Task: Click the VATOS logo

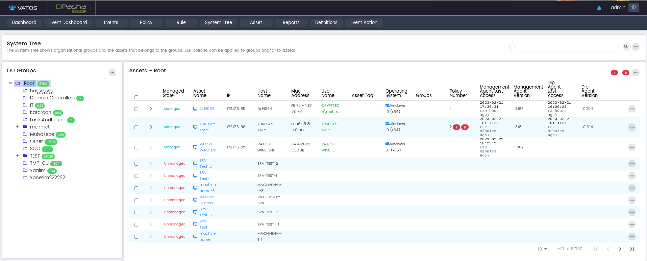Action: pyautogui.click(x=23, y=8)
